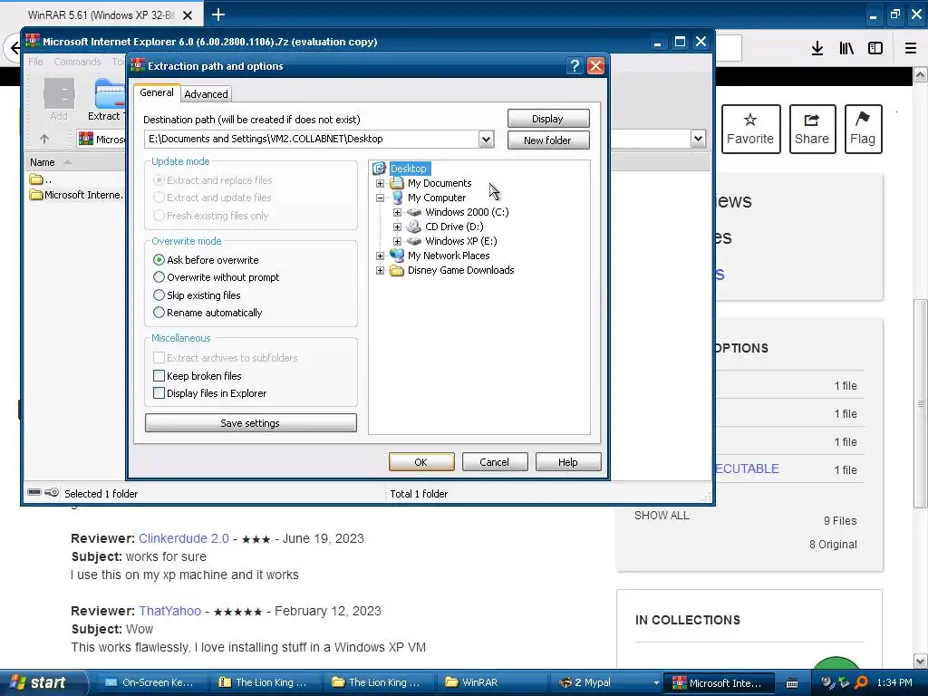Screen dimensions: 928x696
Task: Go up one level with the arrow icon
Action: tap(44, 139)
